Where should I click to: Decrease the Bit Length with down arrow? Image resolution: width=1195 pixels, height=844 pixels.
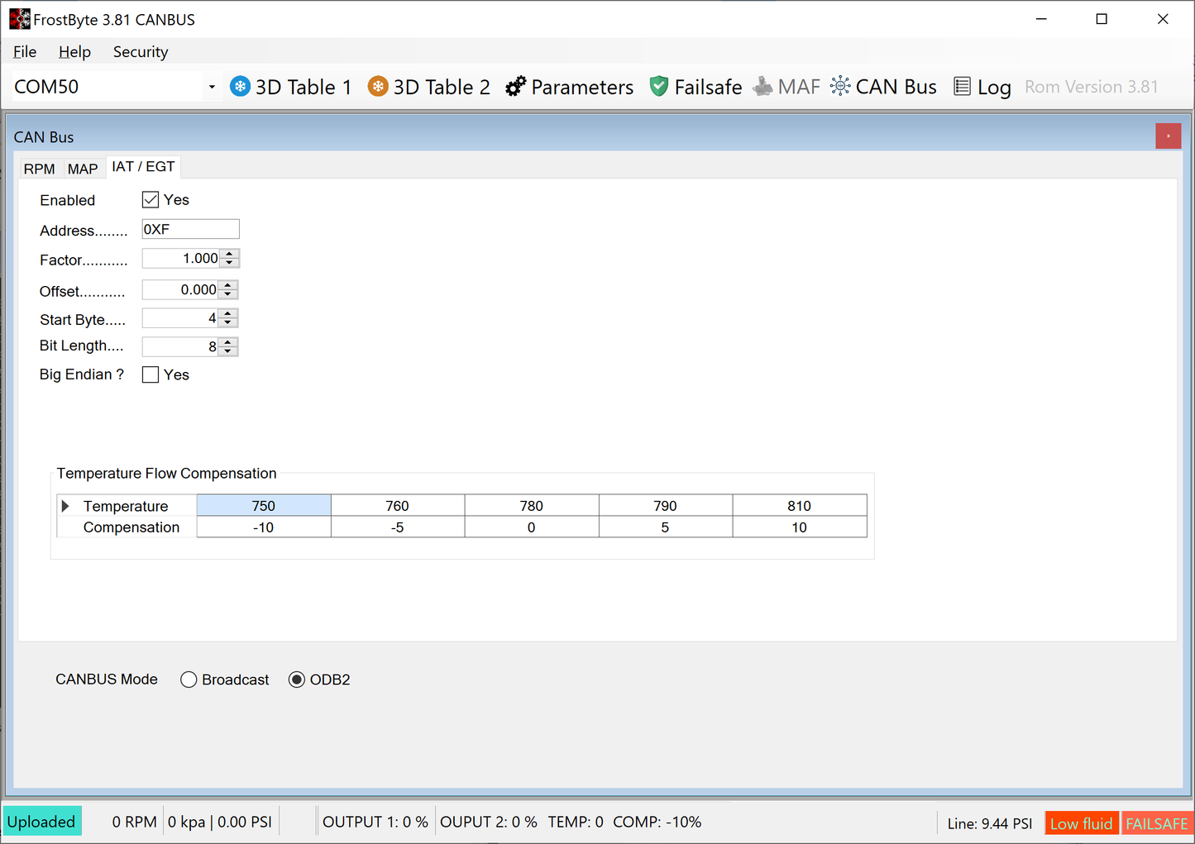point(228,351)
